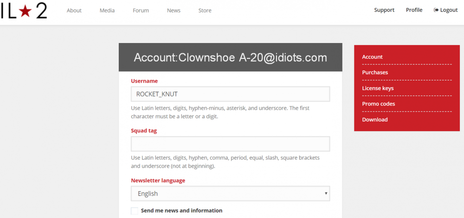The image size is (464, 218).
Task: Go to Download in the sidebar
Action: click(374, 120)
